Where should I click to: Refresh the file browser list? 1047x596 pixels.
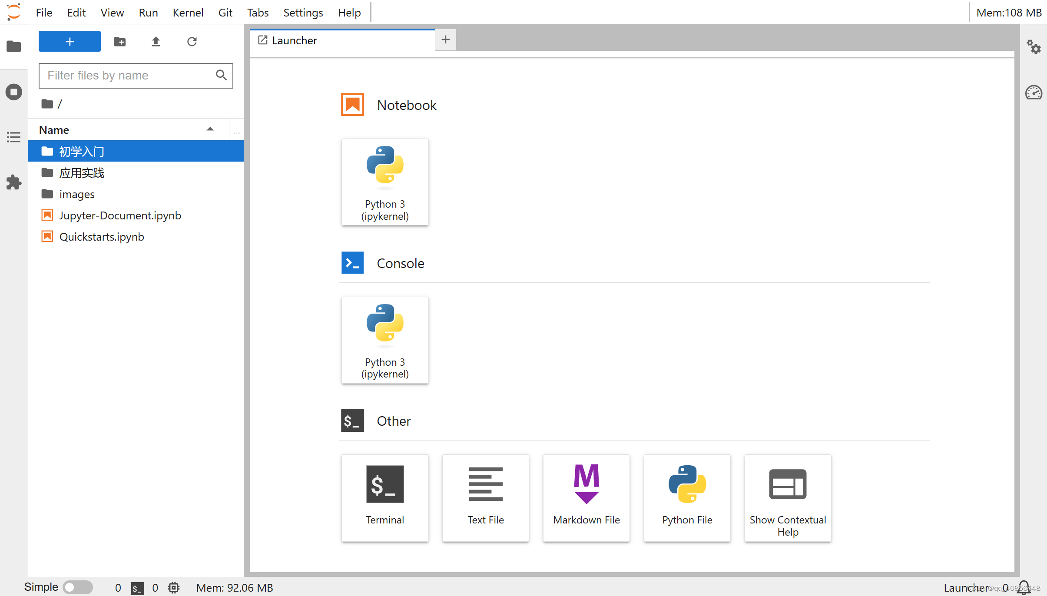192,42
